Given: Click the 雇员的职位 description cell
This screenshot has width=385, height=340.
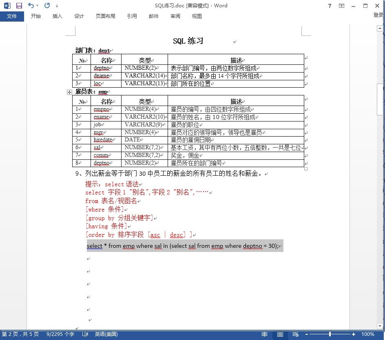Looking at the screenshot, I should pyautogui.click(x=236, y=125).
